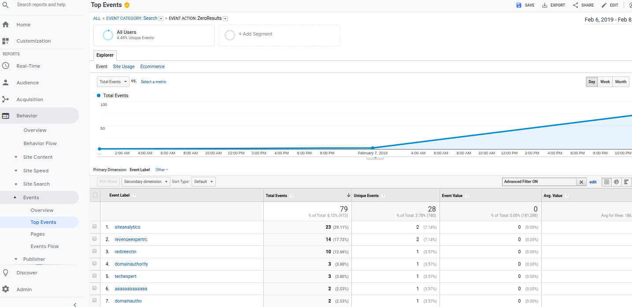632x307 pixels.
Task: Check the box next to siteanalytics
Action: pyautogui.click(x=95, y=227)
